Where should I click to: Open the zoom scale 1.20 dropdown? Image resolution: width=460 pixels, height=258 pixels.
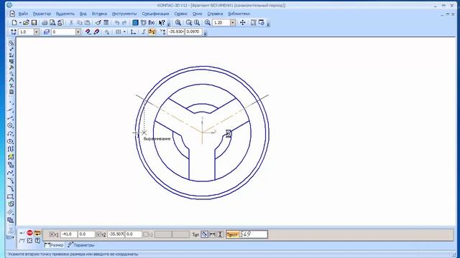(x=233, y=22)
